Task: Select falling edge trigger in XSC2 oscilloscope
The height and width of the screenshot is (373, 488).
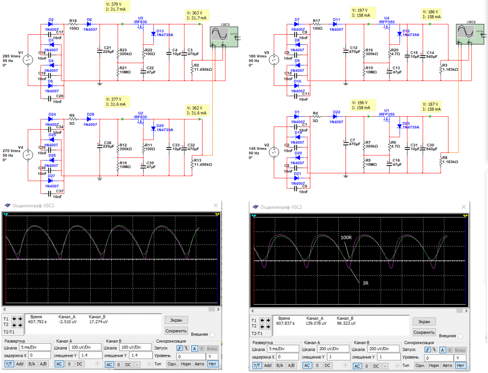Action: pyautogui.click(x=435, y=350)
